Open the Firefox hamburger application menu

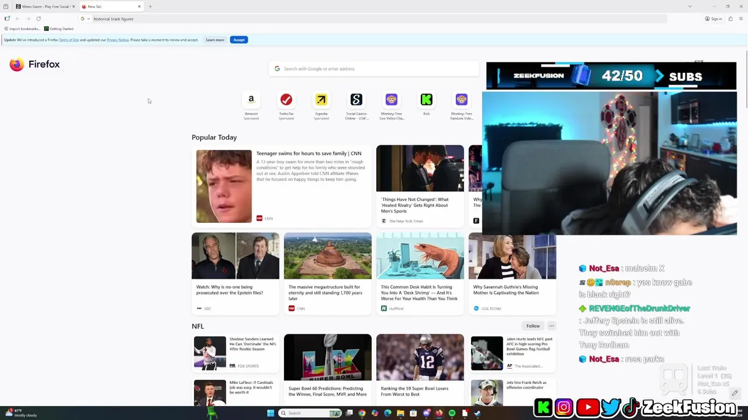tap(741, 19)
